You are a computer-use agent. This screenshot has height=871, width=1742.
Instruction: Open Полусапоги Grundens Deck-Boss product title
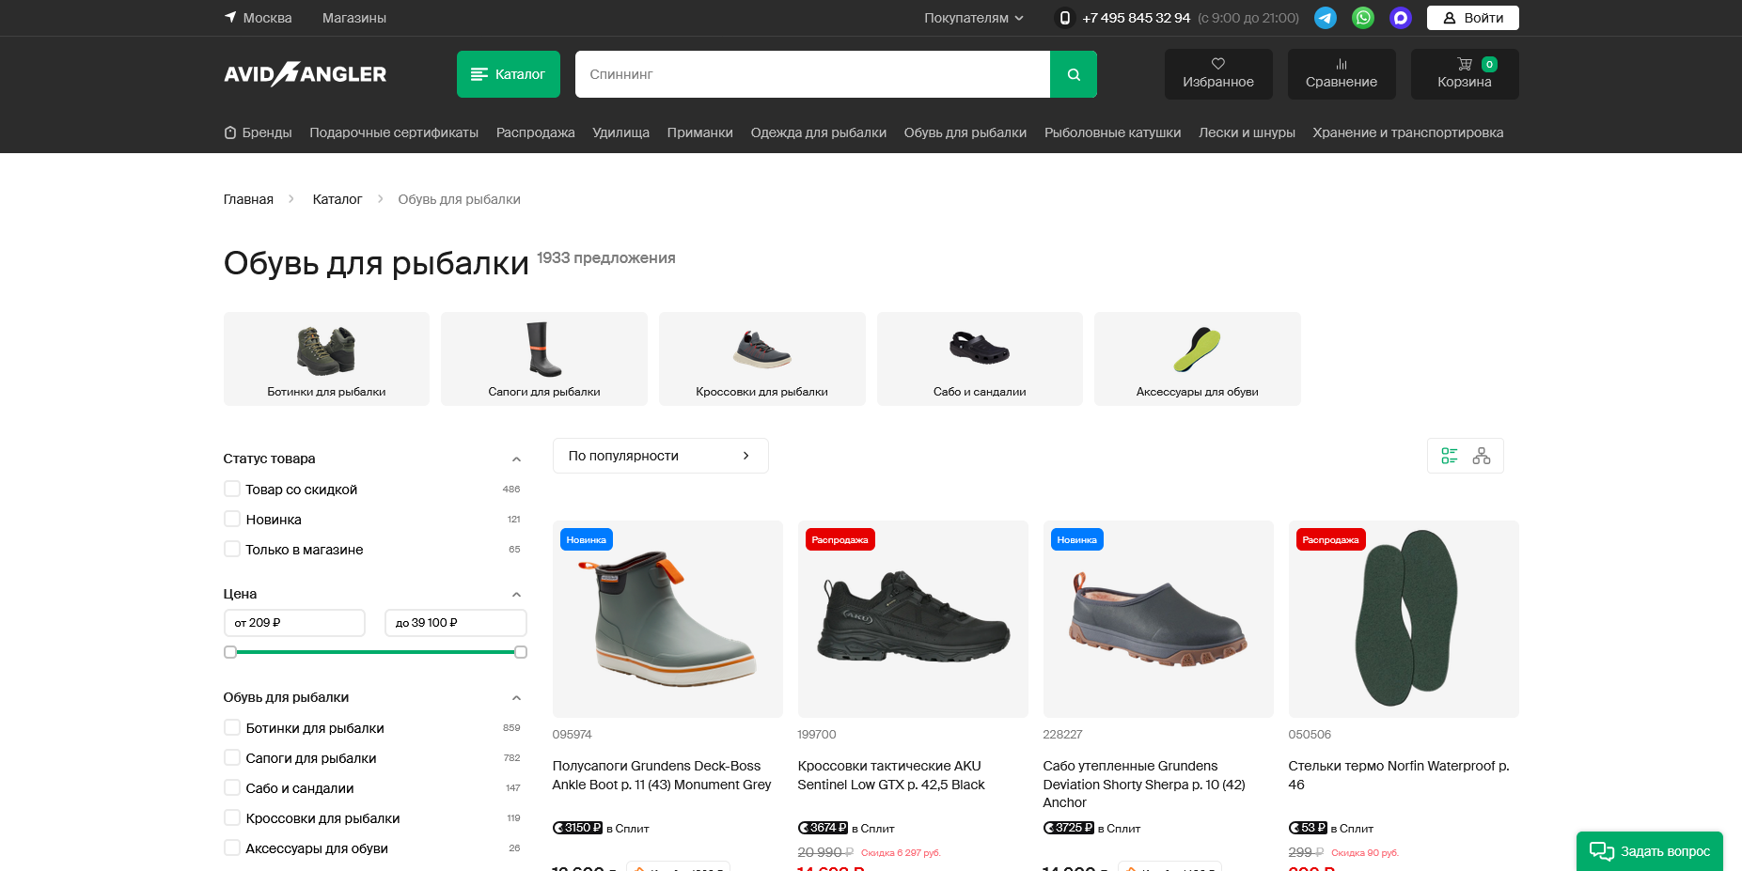tap(662, 775)
